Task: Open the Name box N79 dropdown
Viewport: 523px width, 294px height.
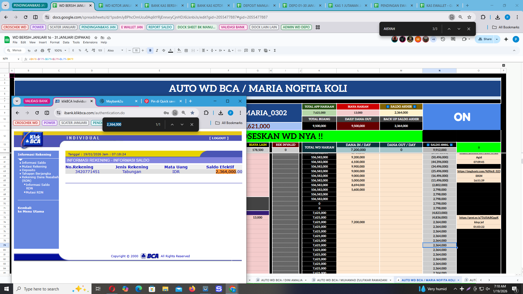Action: click(x=18, y=59)
